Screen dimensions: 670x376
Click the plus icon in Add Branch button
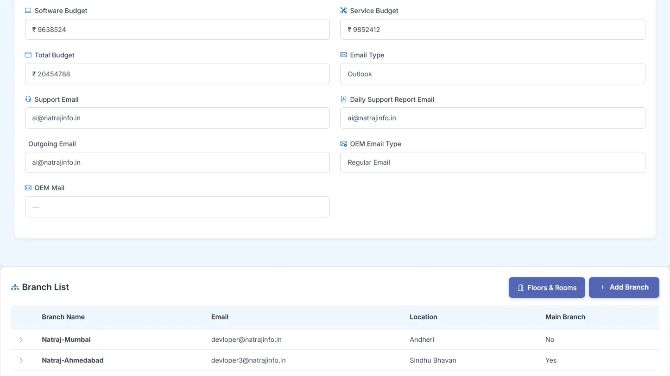pyautogui.click(x=603, y=287)
